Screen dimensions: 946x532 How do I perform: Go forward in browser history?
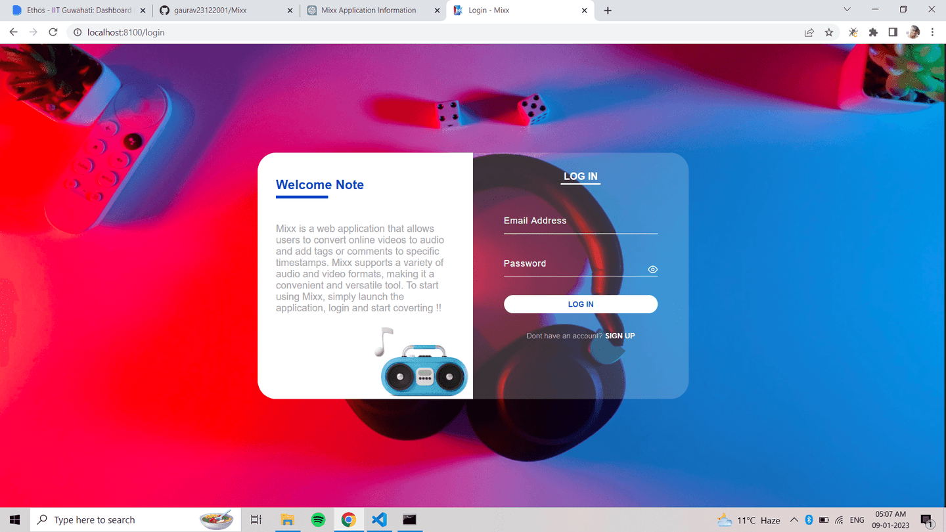pyautogui.click(x=33, y=32)
